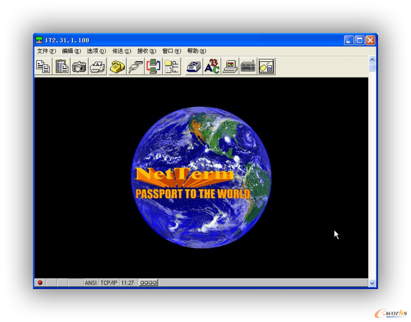
Task: Open the 编辑(E) menu
Action: pyautogui.click(x=71, y=51)
